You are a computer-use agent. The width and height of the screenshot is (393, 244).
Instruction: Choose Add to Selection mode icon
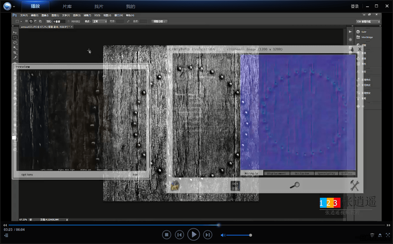click(x=31, y=21)
